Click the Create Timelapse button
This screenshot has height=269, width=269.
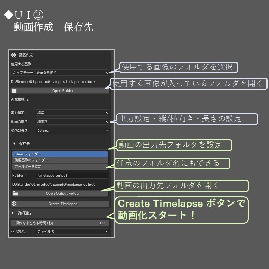[60, 204]
